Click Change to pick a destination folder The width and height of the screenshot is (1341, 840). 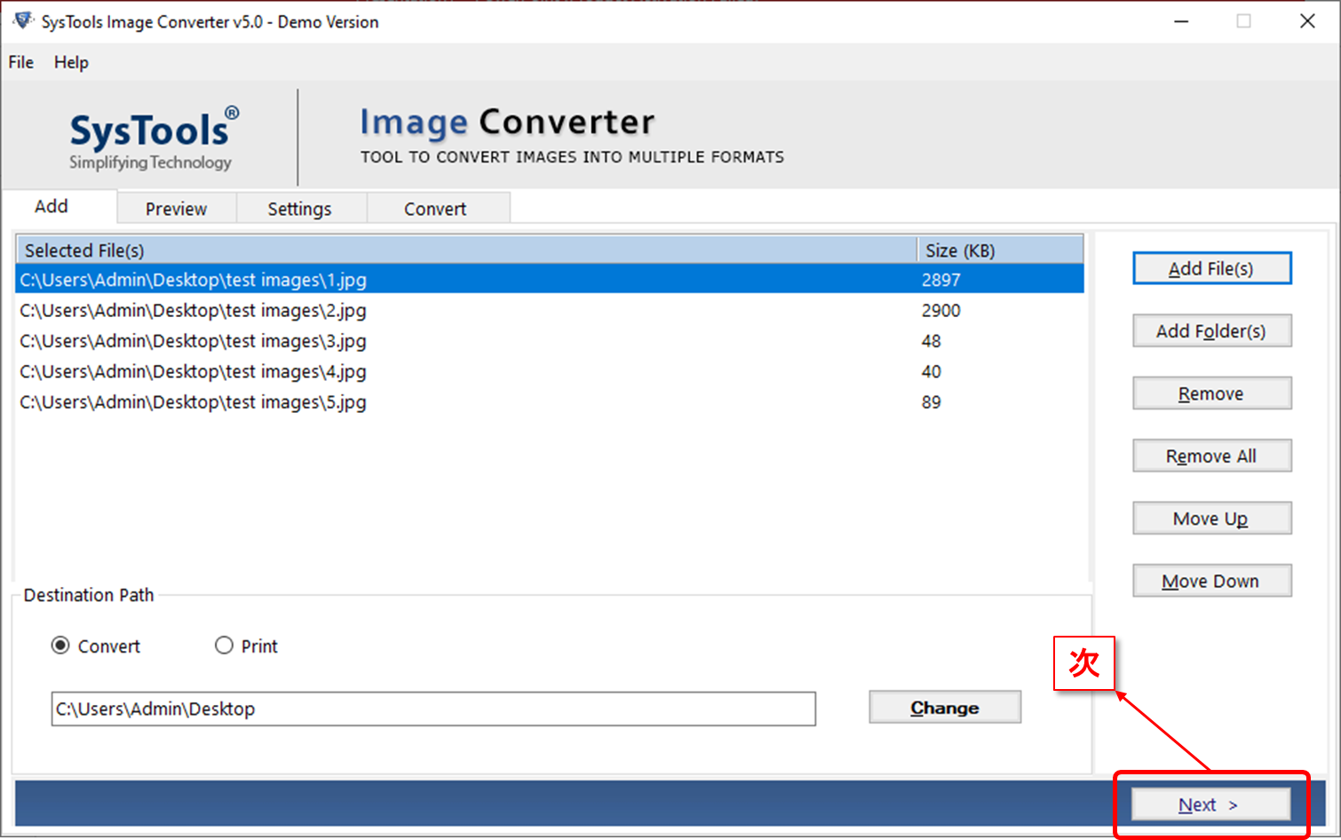pyautogui.click(x=944, y=707)
